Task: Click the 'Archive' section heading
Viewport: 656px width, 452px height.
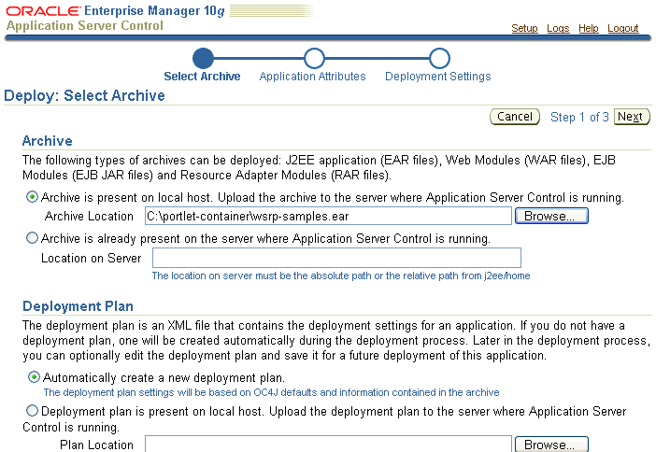Action: (x=48, y=141)
